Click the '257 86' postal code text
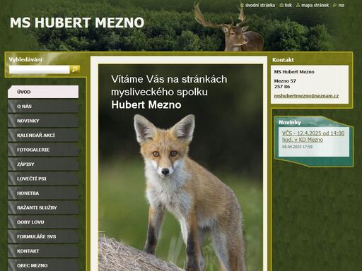 [x=282, y=87]
